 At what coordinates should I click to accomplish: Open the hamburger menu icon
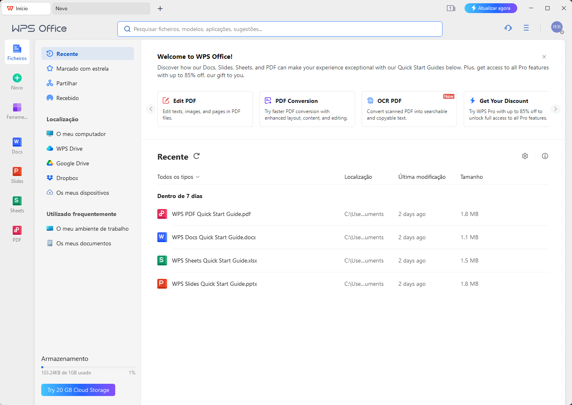coord(526,28)
